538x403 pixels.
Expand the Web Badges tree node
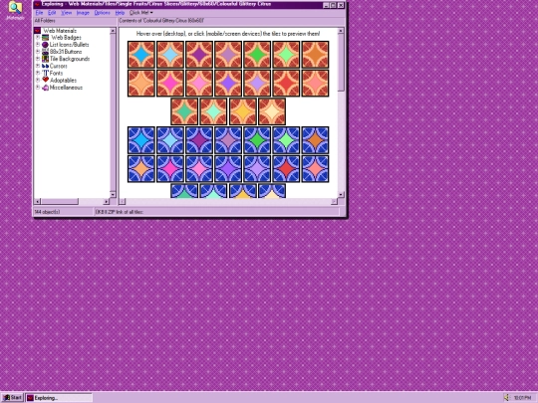[38, 38]
